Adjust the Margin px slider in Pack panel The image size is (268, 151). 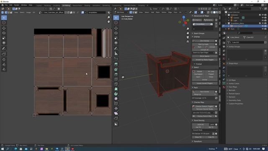[205, 94]
